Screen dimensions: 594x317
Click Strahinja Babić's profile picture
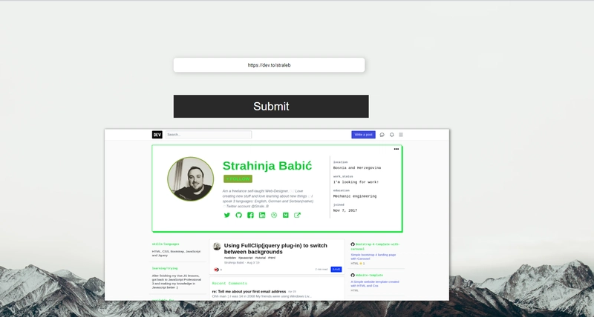[x=191, y=179]
